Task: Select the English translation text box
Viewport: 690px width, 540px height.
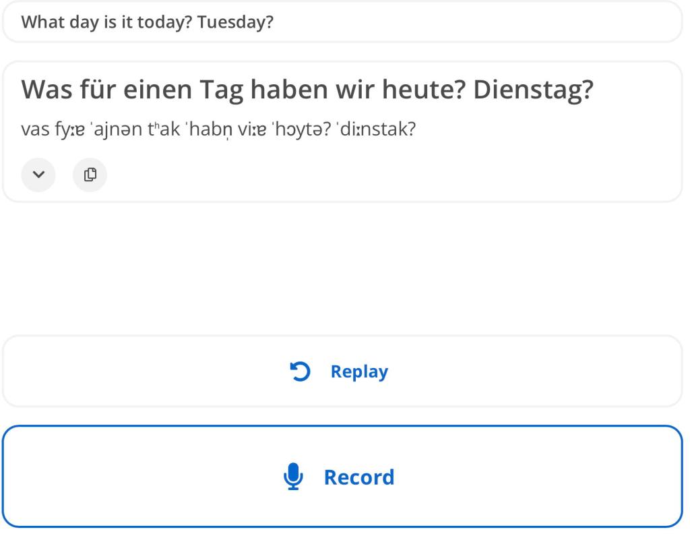Action: pyautogui.click(x=342, y=22)
